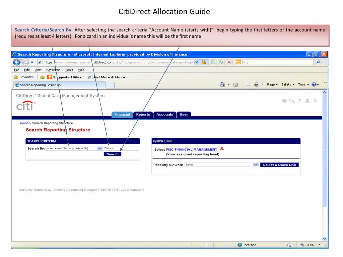The height and width of the screenshot is (257, 343).
Task: Open the FISC-FINANCIAL MANAGEMENT link
Action: click(191, 150)
